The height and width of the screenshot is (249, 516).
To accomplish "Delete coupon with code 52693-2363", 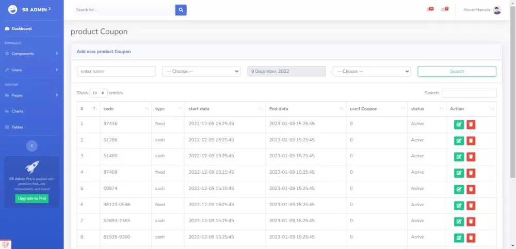I will click(x=471, y=222).
